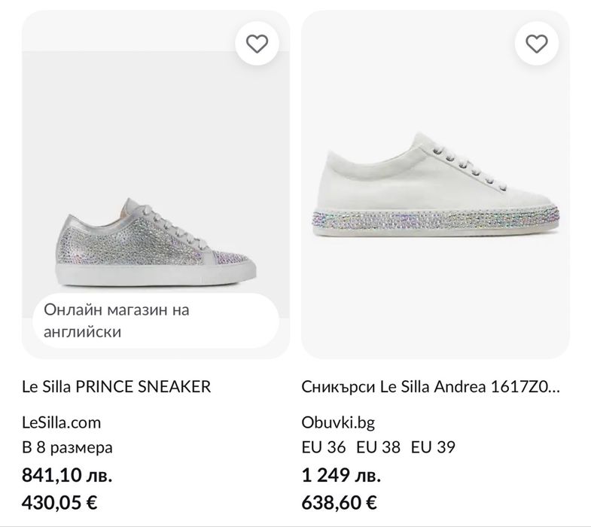Image resolution: width=591 pixels, height=527 pixels.
Task: Click the 841,10 лв. price
Action: pyautogui.click(x=68, y=475)
